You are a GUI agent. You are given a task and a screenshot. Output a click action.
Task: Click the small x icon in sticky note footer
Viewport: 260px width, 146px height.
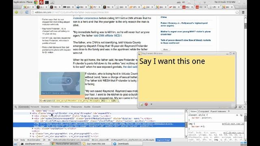(151, 104)
